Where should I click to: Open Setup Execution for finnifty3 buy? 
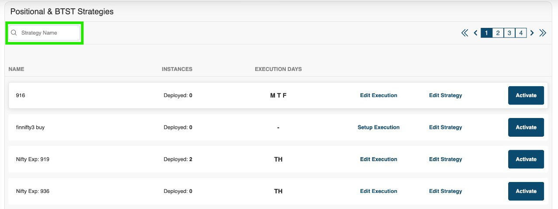(378, 127)
